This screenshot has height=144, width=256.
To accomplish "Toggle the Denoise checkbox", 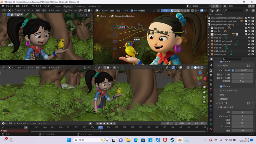I will coord(221,86).
